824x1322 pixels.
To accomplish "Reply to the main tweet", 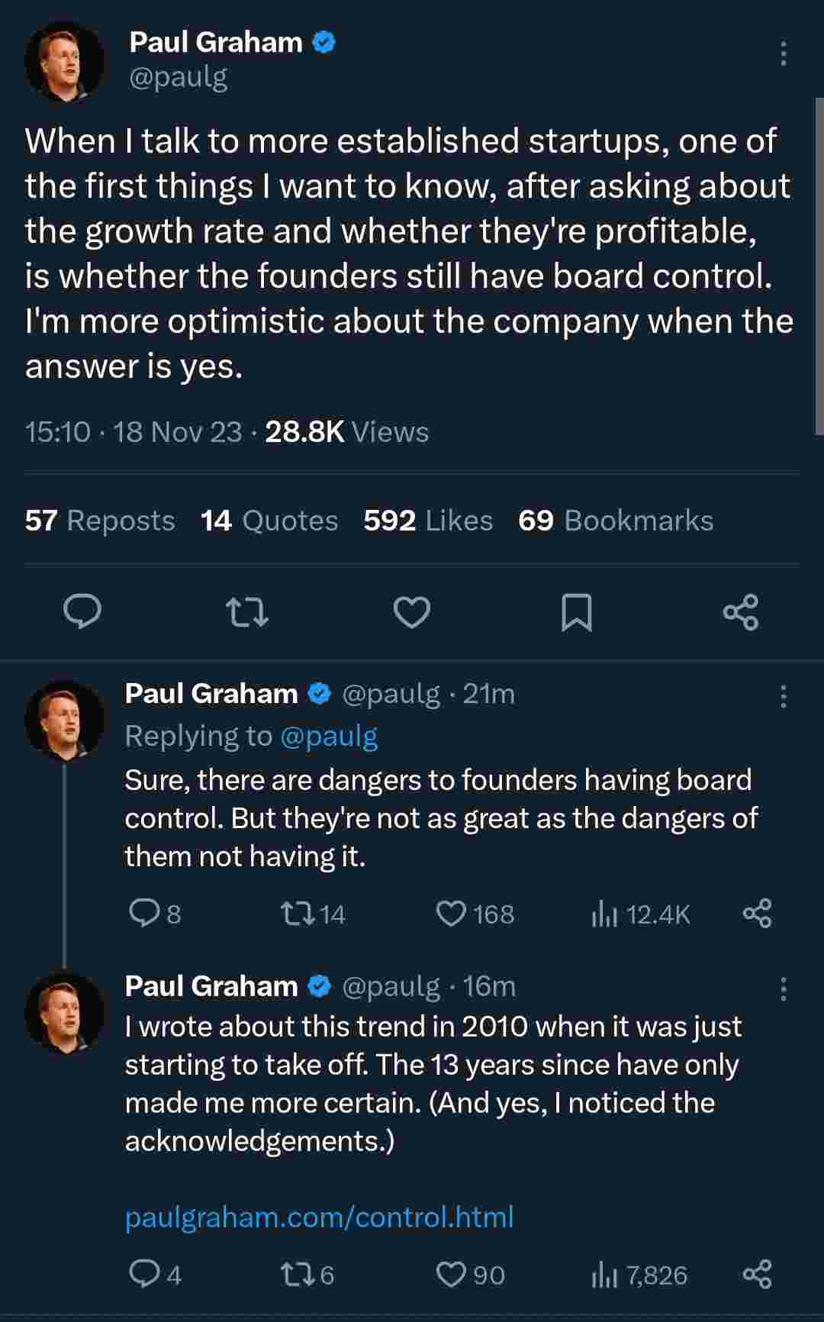I will (x=82, y=612).
